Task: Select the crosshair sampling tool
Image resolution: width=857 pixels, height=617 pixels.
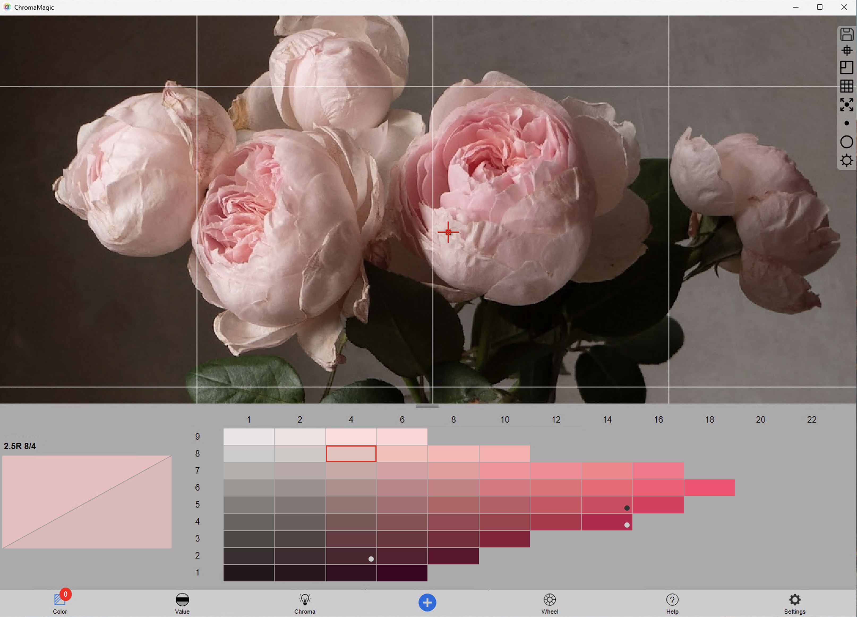Action: click(846, 49)
